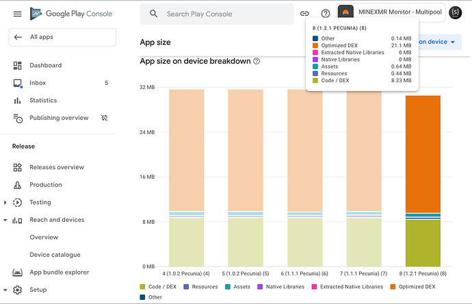Screen dimensions: 472x304
Task: Open Reach and devices Overview
Action: [44, 237]
